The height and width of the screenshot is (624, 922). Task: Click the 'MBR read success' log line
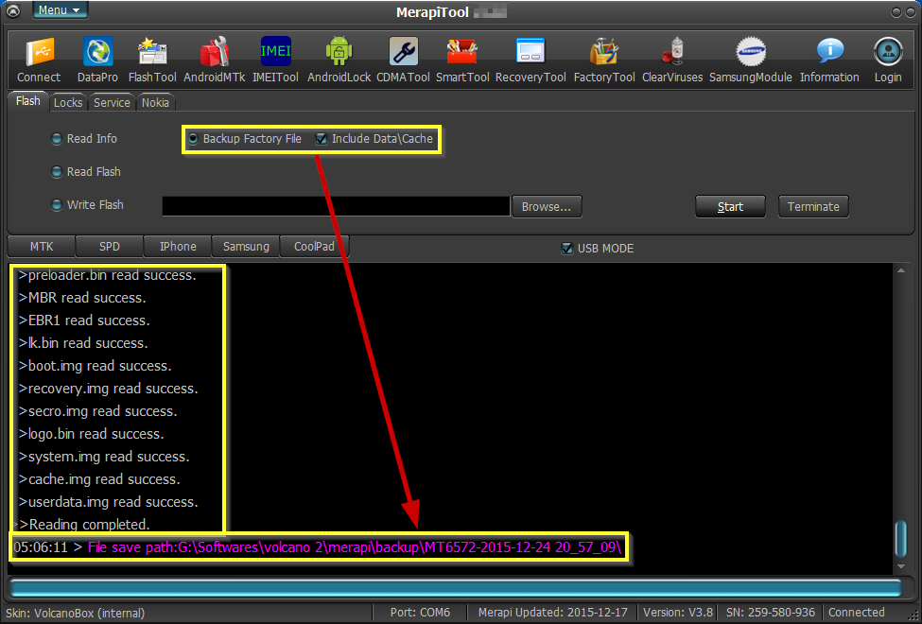[x=82, y=298]
